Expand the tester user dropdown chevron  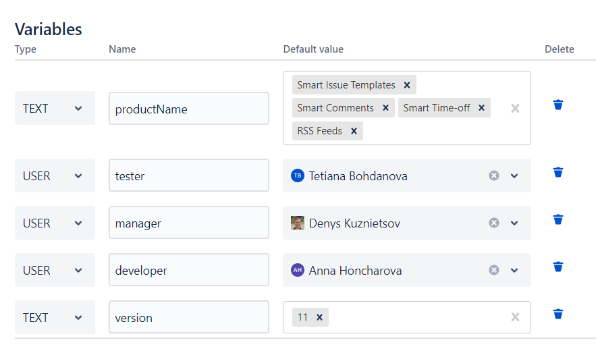pos(514,175)
